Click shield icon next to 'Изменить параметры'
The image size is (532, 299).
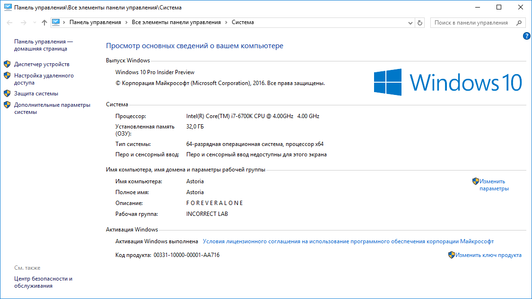(476, 181)
